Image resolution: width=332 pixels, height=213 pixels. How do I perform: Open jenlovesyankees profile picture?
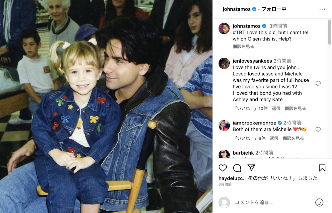(x=224, y=63)
